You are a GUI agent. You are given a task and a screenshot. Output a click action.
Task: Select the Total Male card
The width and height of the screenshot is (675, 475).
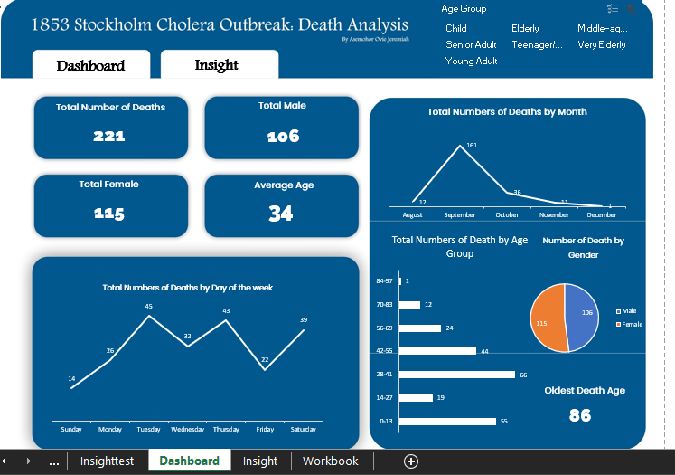point(282,128)
